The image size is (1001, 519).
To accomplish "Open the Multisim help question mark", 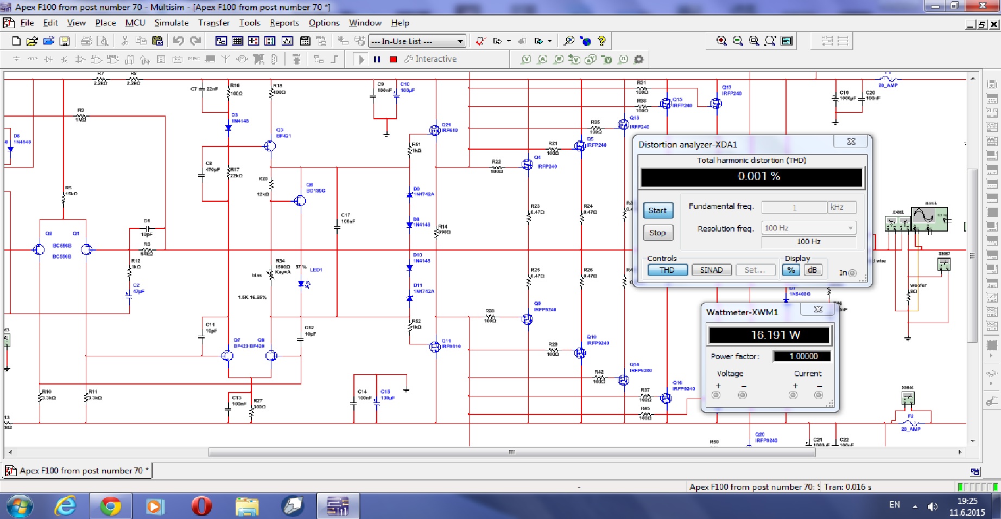I will (601, 41).
